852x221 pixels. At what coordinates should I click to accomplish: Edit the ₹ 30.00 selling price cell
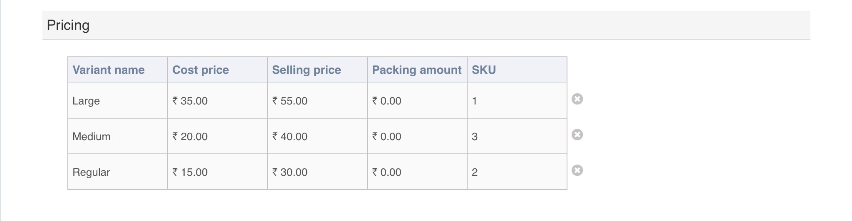click(x=317, y=172)
